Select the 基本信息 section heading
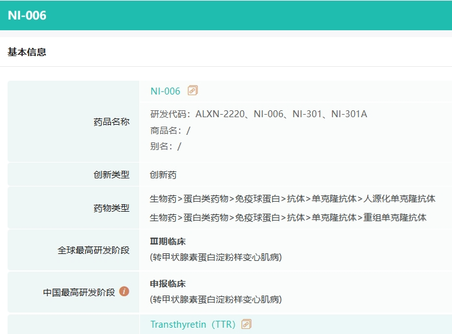 coord(27,52)
